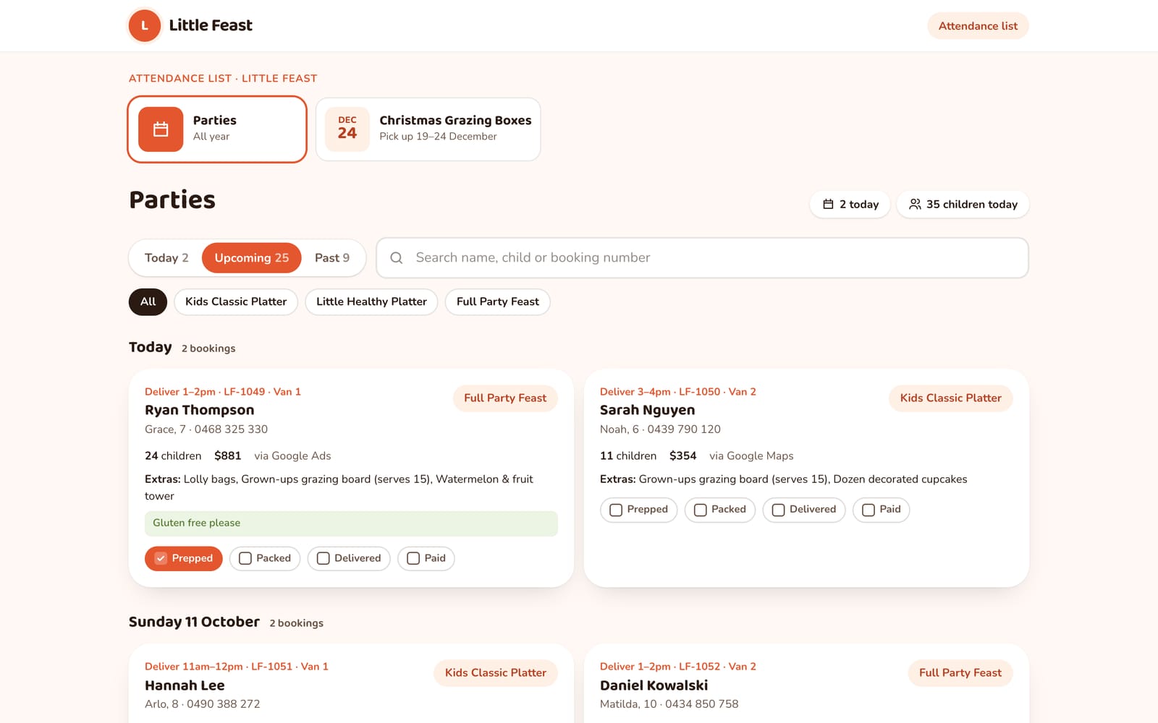Open the Past 9 tab

[332, 258]
